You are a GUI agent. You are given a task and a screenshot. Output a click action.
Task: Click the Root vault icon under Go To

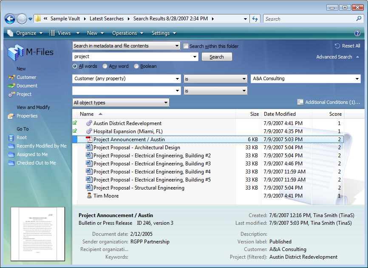click(x=11, y=137)
